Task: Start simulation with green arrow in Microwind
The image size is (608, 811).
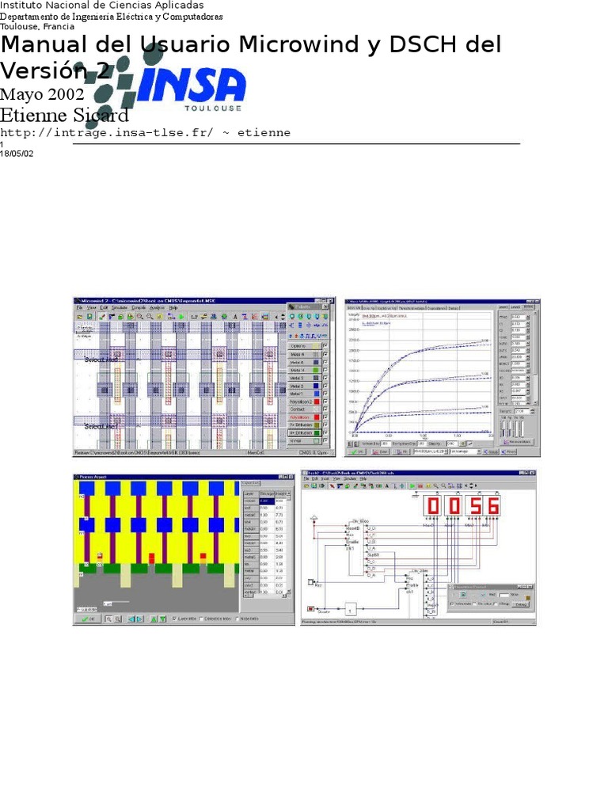Action: click(181, 317)
